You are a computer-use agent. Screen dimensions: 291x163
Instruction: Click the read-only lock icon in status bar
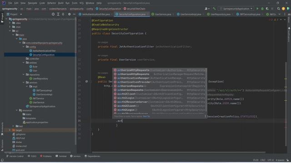click(287, 160)
